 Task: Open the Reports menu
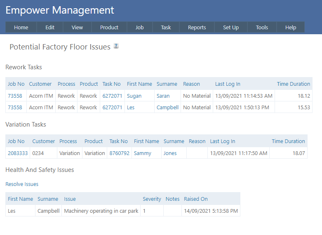click(x=197, y=27)
